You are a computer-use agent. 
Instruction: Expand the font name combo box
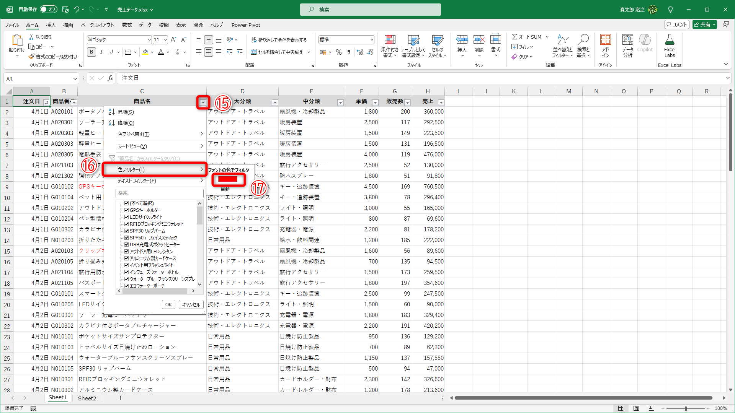point(149,40)
